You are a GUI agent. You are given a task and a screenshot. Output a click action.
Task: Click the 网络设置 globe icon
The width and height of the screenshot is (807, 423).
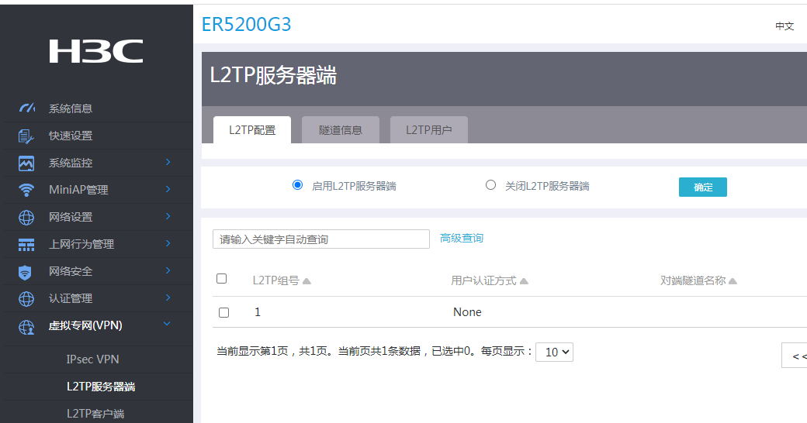click(x=26, y=218)
